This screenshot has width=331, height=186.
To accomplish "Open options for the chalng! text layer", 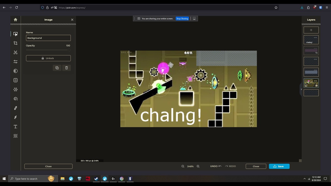I will 315,38.
